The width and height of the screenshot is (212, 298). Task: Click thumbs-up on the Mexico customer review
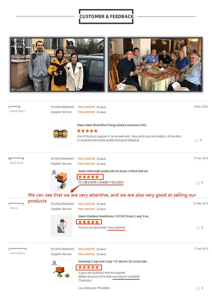198,228
